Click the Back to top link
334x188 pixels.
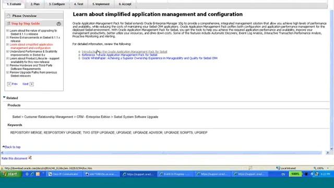tap(13, 147)
